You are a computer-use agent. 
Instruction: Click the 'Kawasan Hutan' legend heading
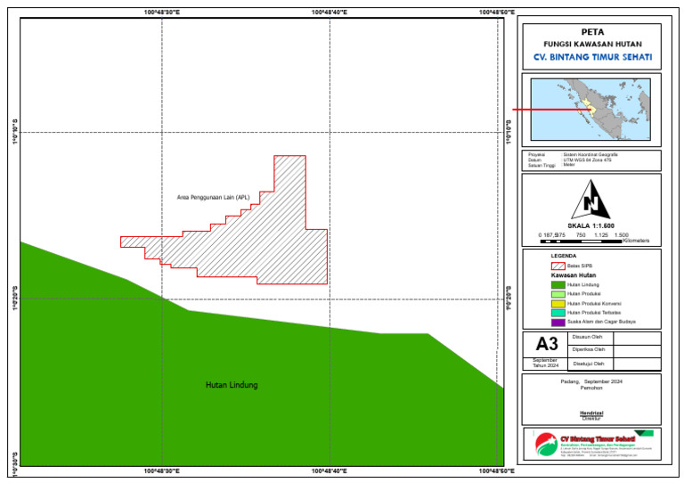(574, 275)
